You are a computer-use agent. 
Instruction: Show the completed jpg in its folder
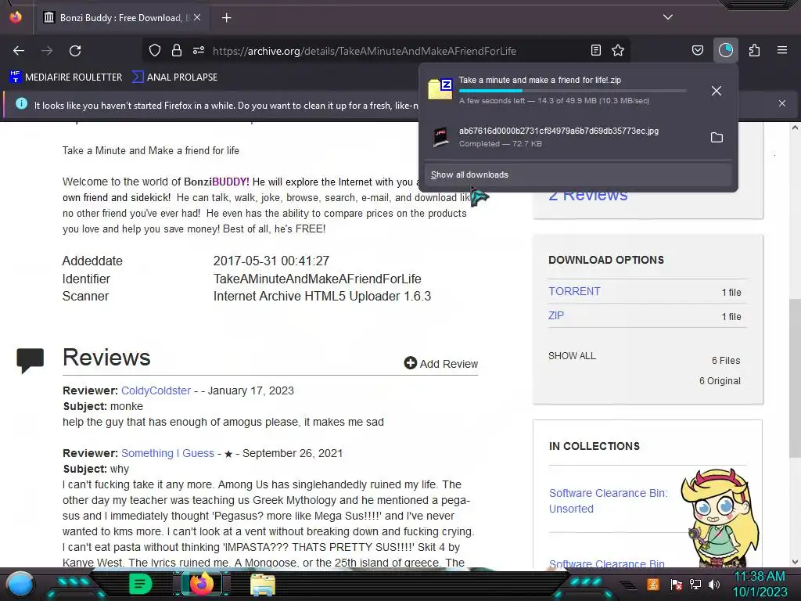(717, 138)
